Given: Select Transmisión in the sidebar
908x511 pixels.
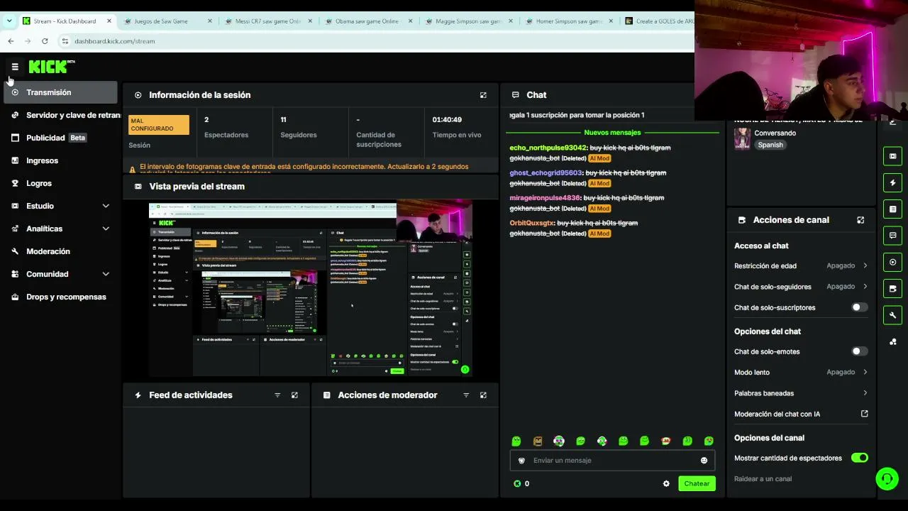Looking at the screenshot, I should coord(61,92).
